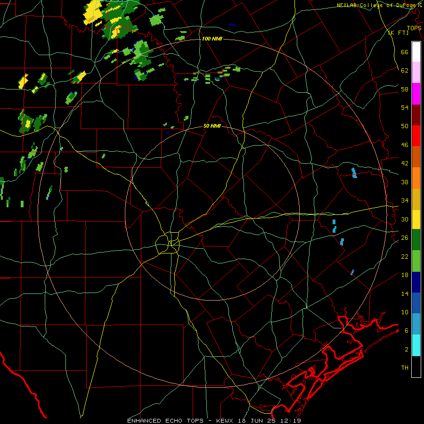This screenshot has width=424, height=424.
Task: Click the "KEWX" radar site identifier
Action: [x=225, y=421]
